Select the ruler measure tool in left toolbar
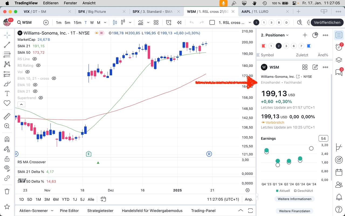The image size is (345, 216). click(x=7, y=116)
